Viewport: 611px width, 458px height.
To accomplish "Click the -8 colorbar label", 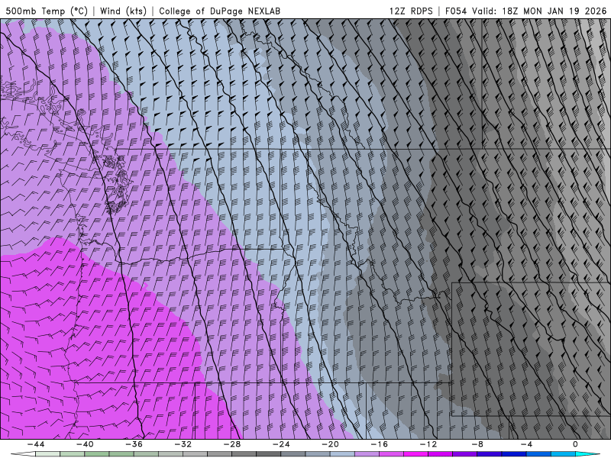I will tap(477, 444).
